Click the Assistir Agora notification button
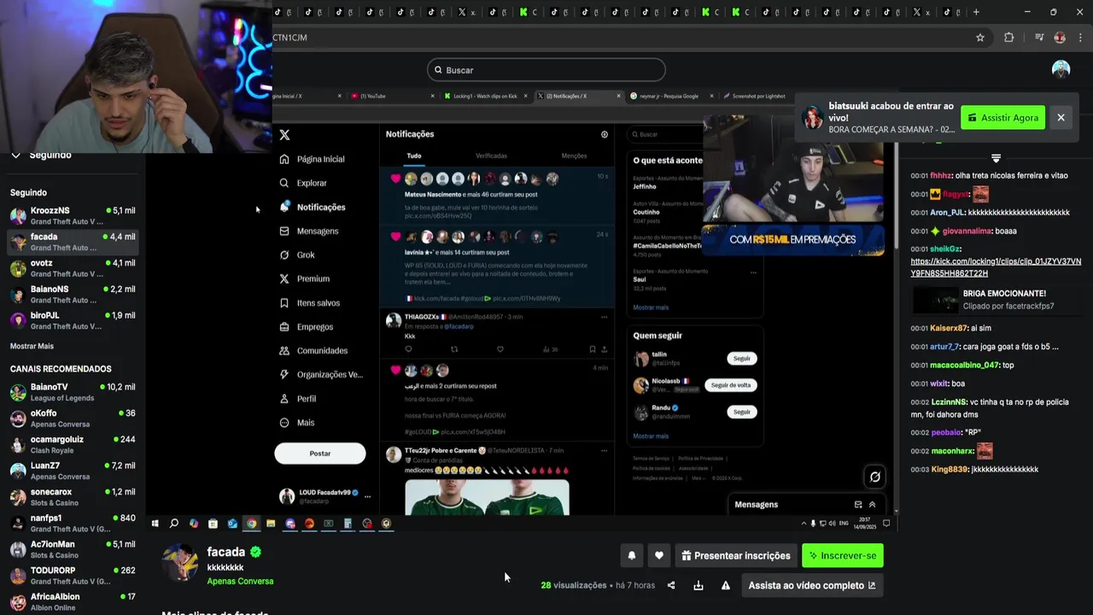This screenshot has width=1093, height=615. pyautogui.click(x=1002, y=118)
